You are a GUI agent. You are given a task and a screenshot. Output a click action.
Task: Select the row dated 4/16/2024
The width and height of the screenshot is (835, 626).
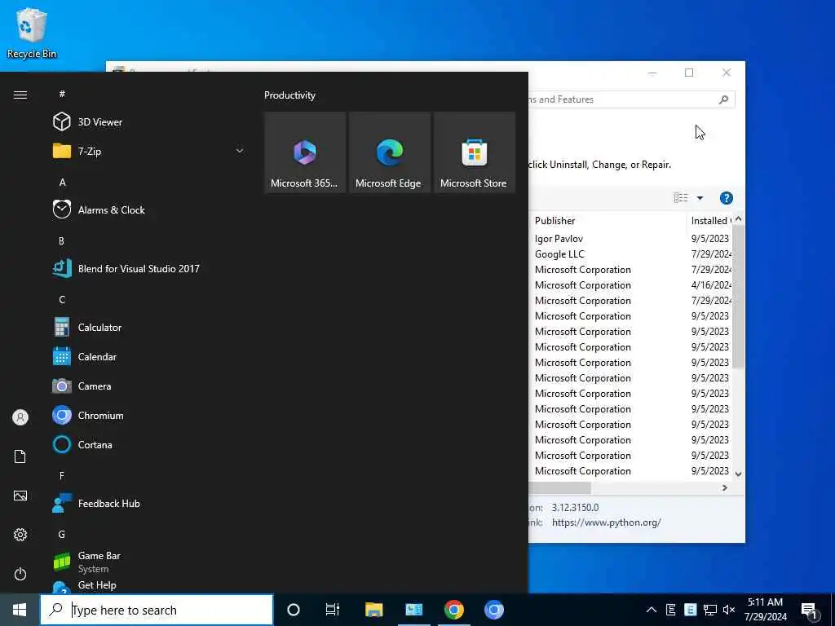point(631,284)
